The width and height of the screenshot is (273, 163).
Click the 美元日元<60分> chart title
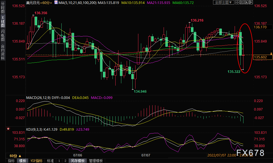pyautogui.click(x=39, y=3)
